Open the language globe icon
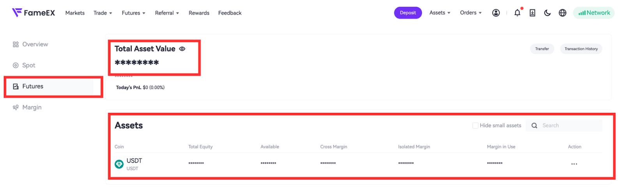 coord(562,13)
